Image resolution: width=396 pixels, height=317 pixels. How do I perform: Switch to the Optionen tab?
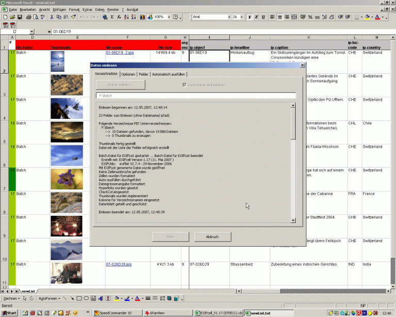pyautogui.click(x=128, y=74)
